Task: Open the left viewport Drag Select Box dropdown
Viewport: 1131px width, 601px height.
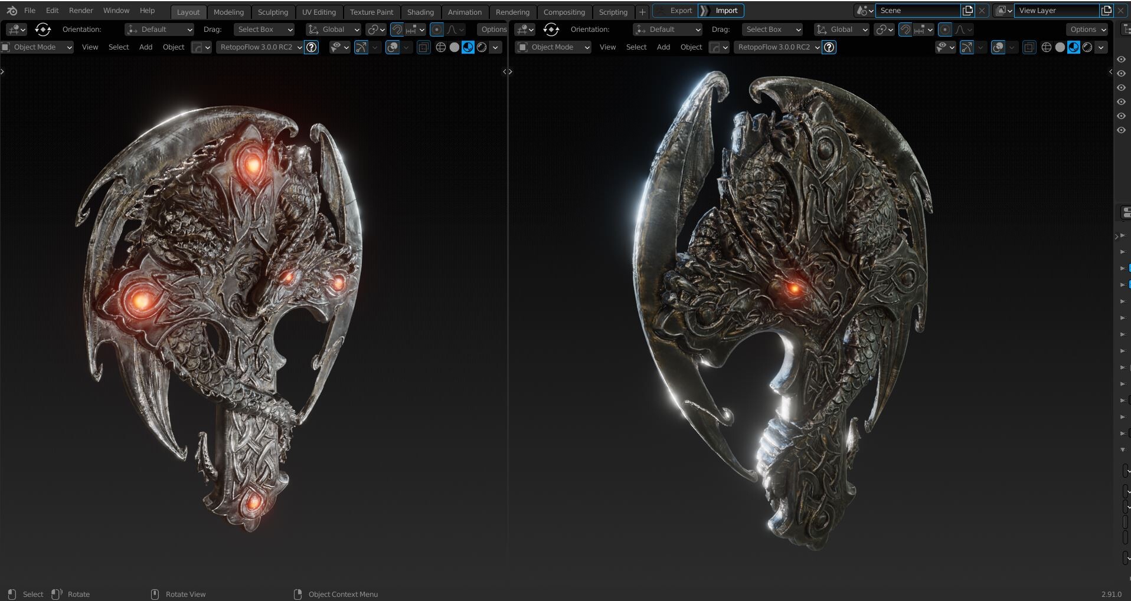Action: coord(264,29)
